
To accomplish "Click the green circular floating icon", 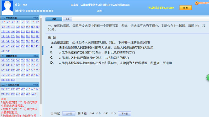I will [208, 78].
